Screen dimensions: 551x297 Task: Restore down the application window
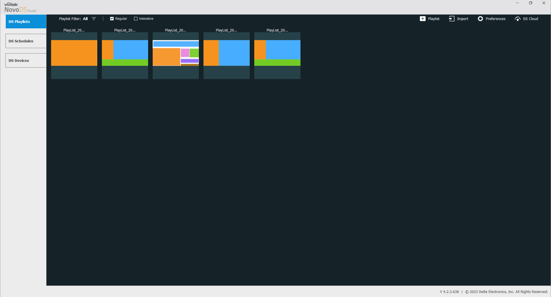[530, 3]
